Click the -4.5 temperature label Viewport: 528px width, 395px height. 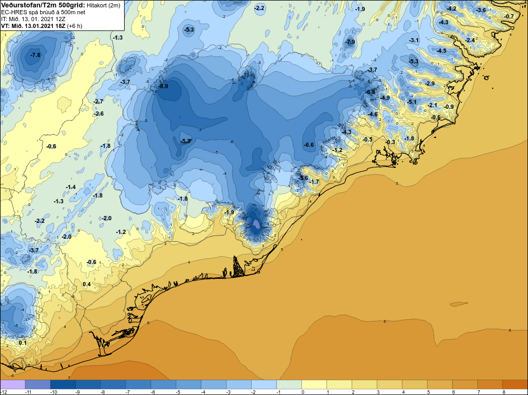tap(442, 51)
